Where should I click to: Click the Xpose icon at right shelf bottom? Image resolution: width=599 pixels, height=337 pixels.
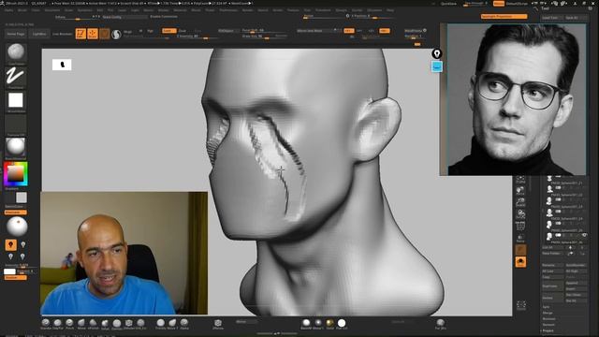click(x=521, y=305)
